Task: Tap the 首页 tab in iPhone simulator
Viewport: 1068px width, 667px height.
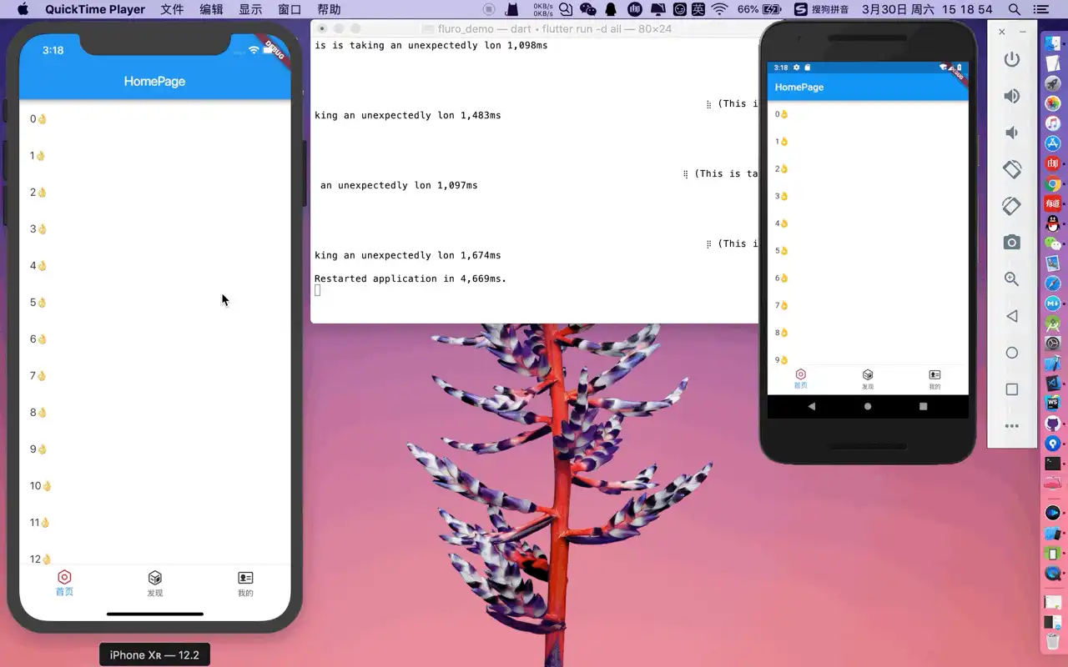Action: tap(64, 583)
